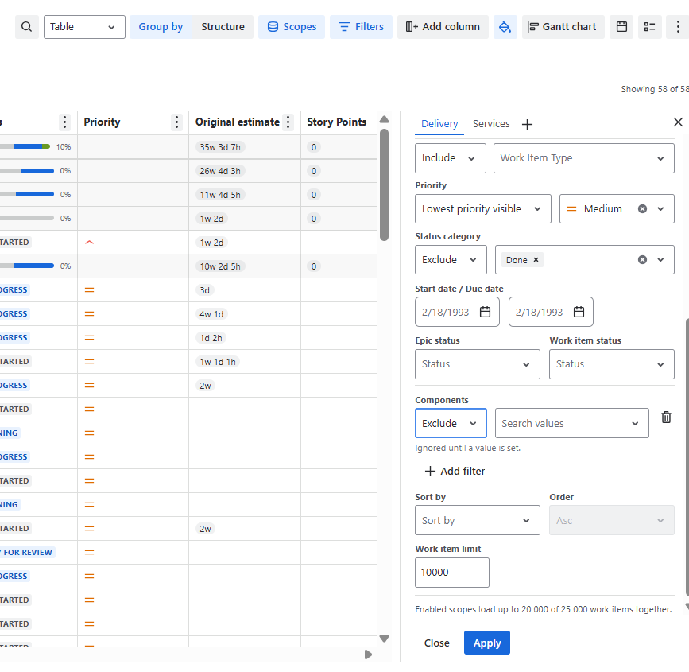This screenshot has width=689, height=672.
Task: Click the Close button in panel
Action: click(x=437, y=643)
